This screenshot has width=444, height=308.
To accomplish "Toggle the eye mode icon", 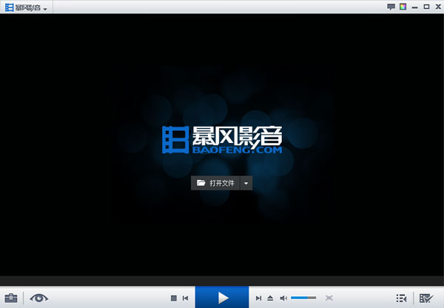I will click(38, 298).
